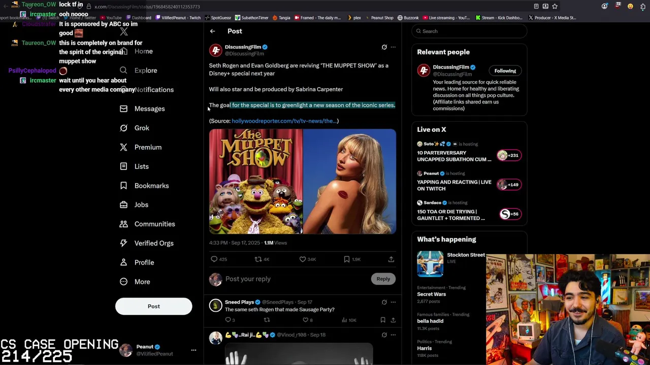Share the Sneed Plays reply

(393, 320)
